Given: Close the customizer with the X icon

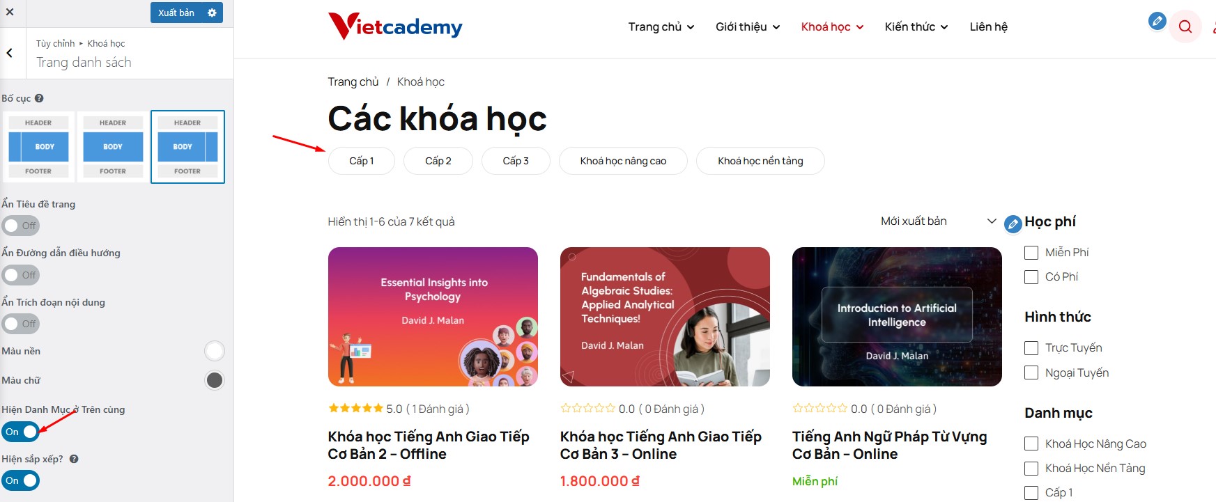Looking at the screenshot, I should 9,12.
